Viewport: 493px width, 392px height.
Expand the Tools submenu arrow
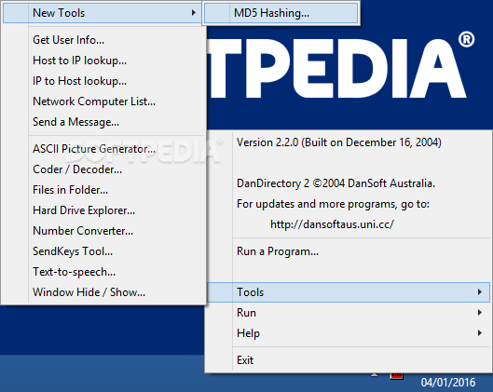pos(480,292)
